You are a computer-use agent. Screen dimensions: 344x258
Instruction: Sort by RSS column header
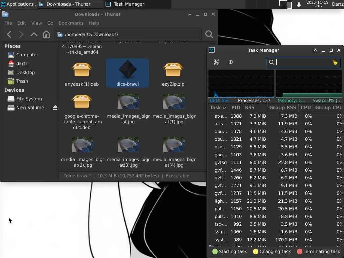tap(255, 108)
